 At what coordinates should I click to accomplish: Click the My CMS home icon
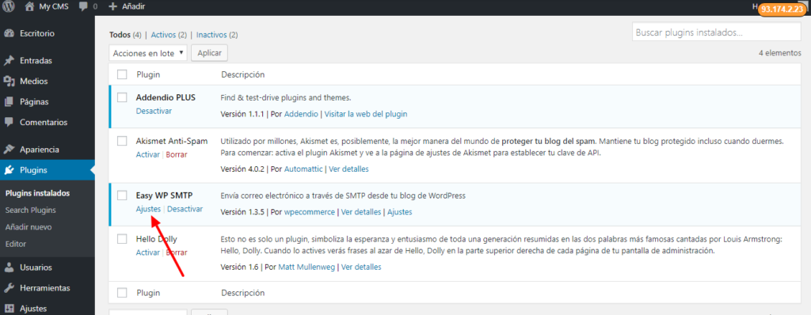coord(30,7)
